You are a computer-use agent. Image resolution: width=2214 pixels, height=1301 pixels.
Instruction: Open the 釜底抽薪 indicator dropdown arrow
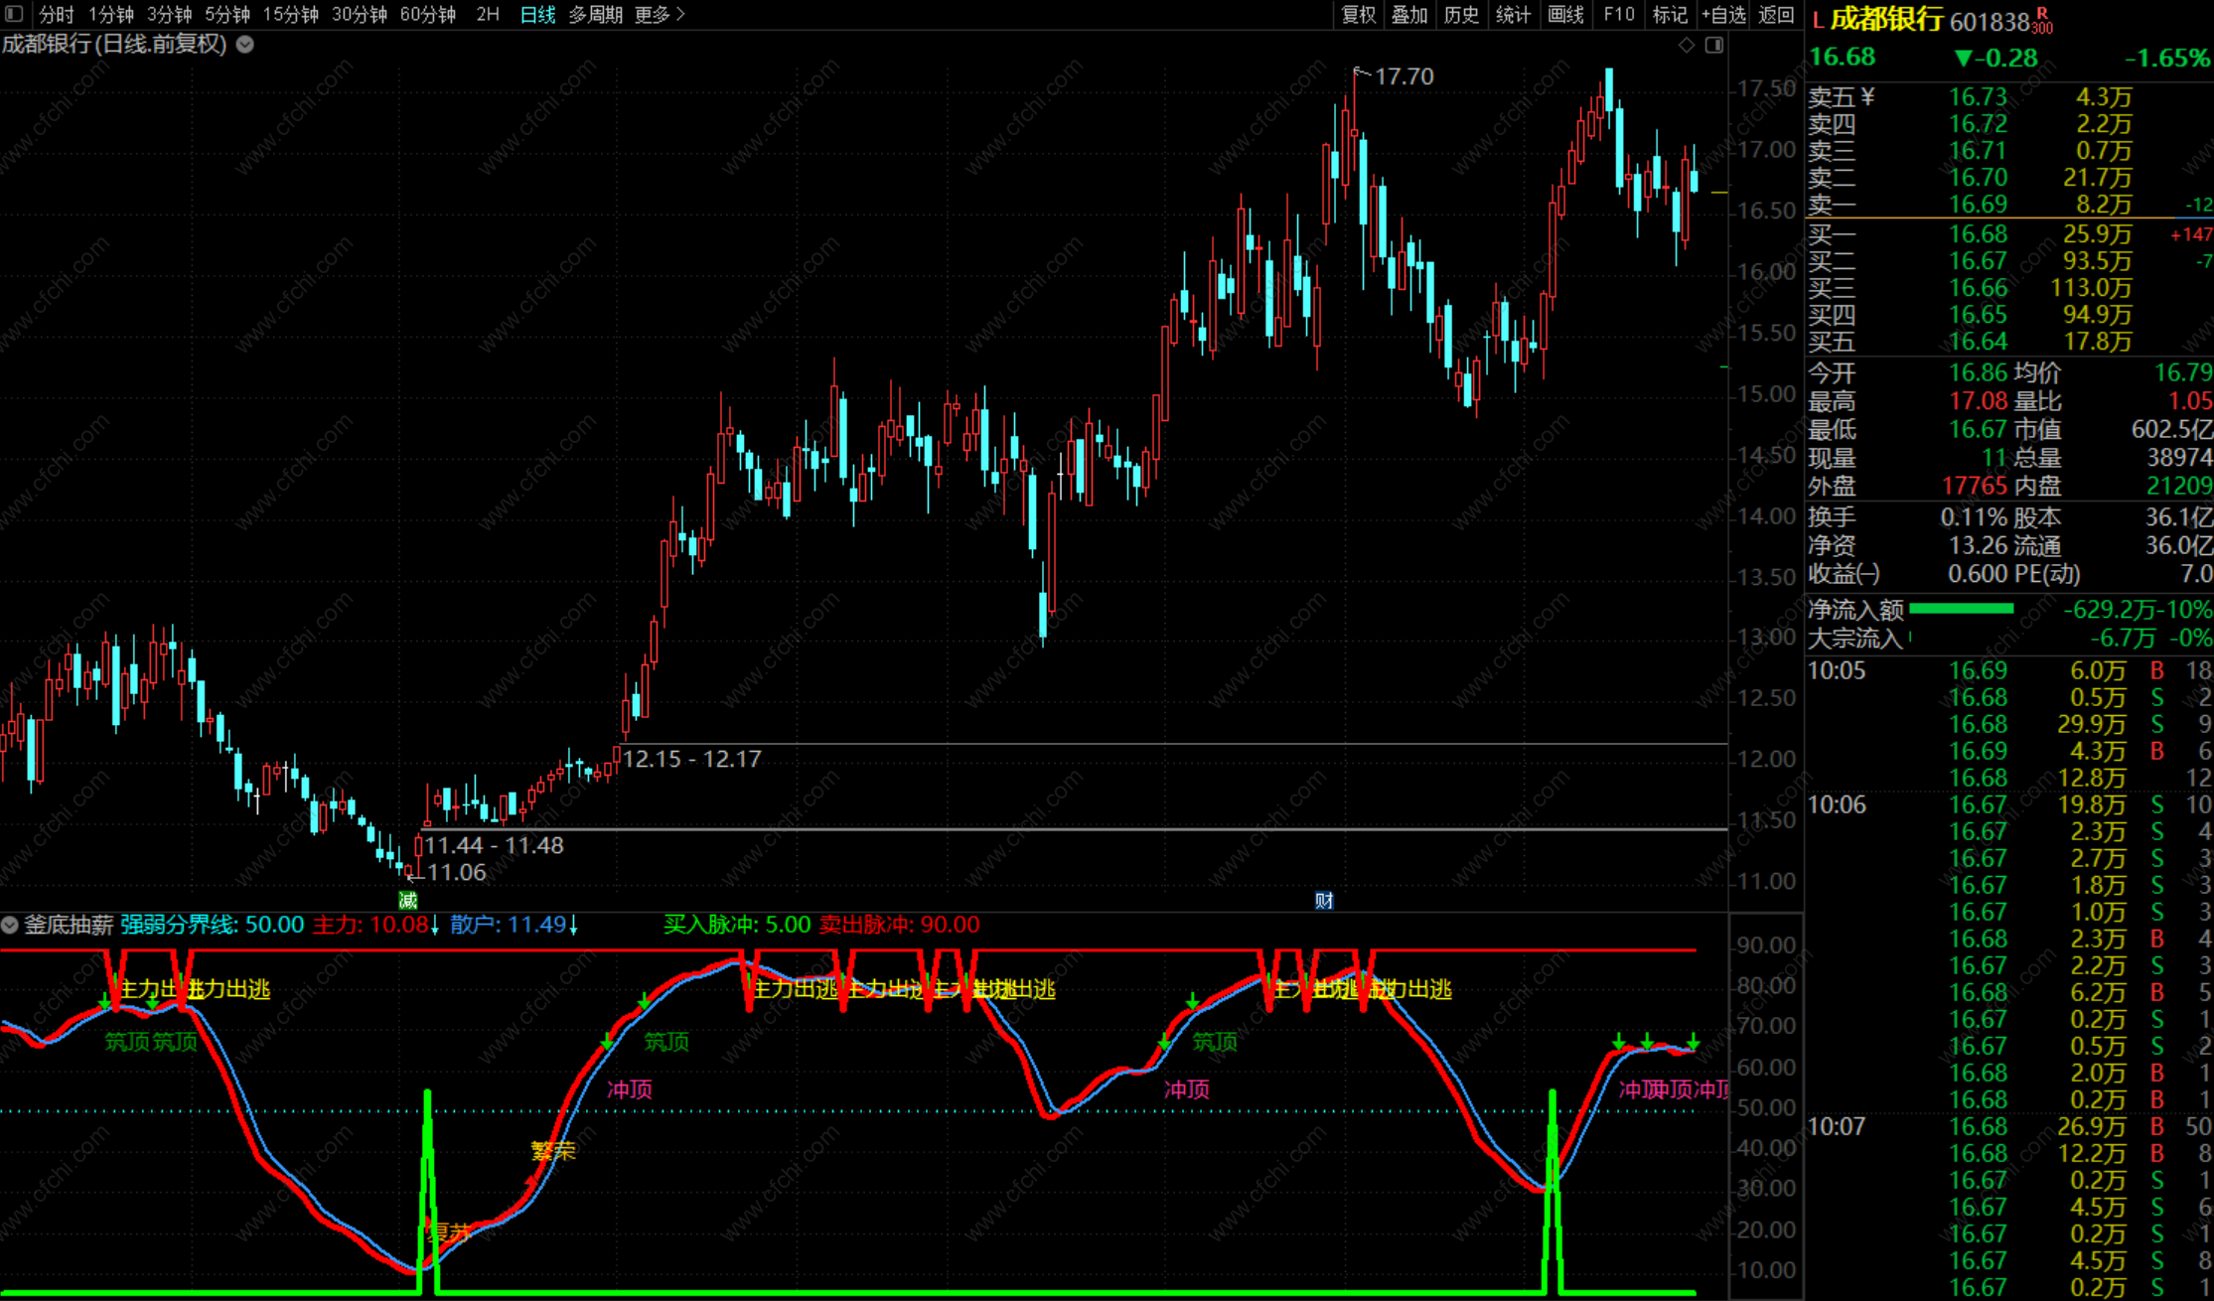click(10, 925)
